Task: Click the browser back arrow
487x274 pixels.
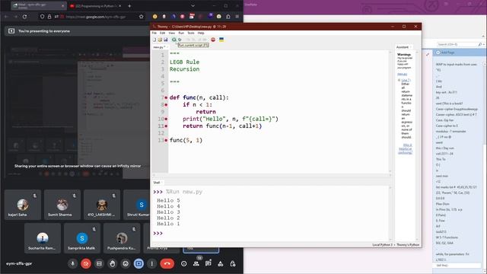Action: coord(7,17)
